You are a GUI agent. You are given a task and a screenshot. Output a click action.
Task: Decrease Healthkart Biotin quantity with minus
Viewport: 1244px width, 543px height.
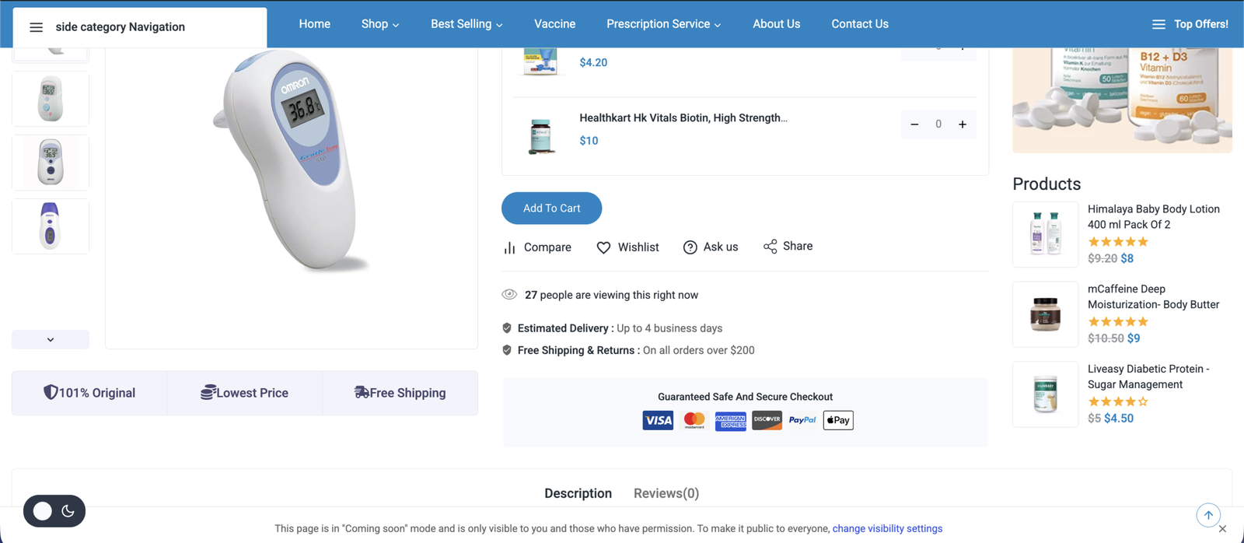point(914,124)
